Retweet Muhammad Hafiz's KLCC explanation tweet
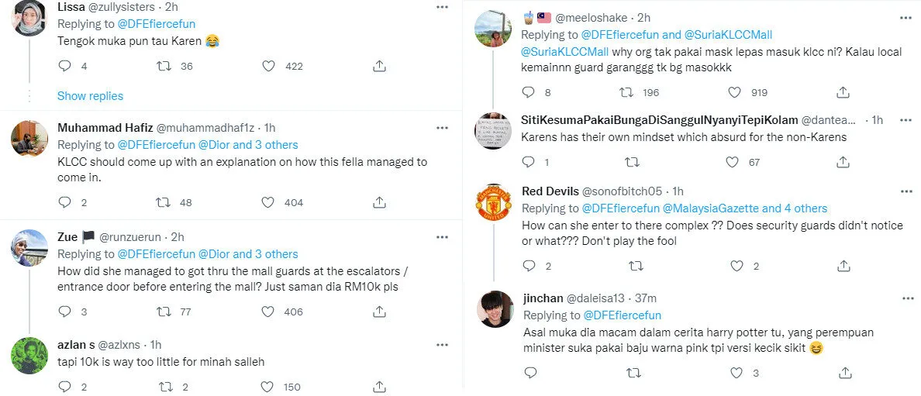 coord(164,202)
